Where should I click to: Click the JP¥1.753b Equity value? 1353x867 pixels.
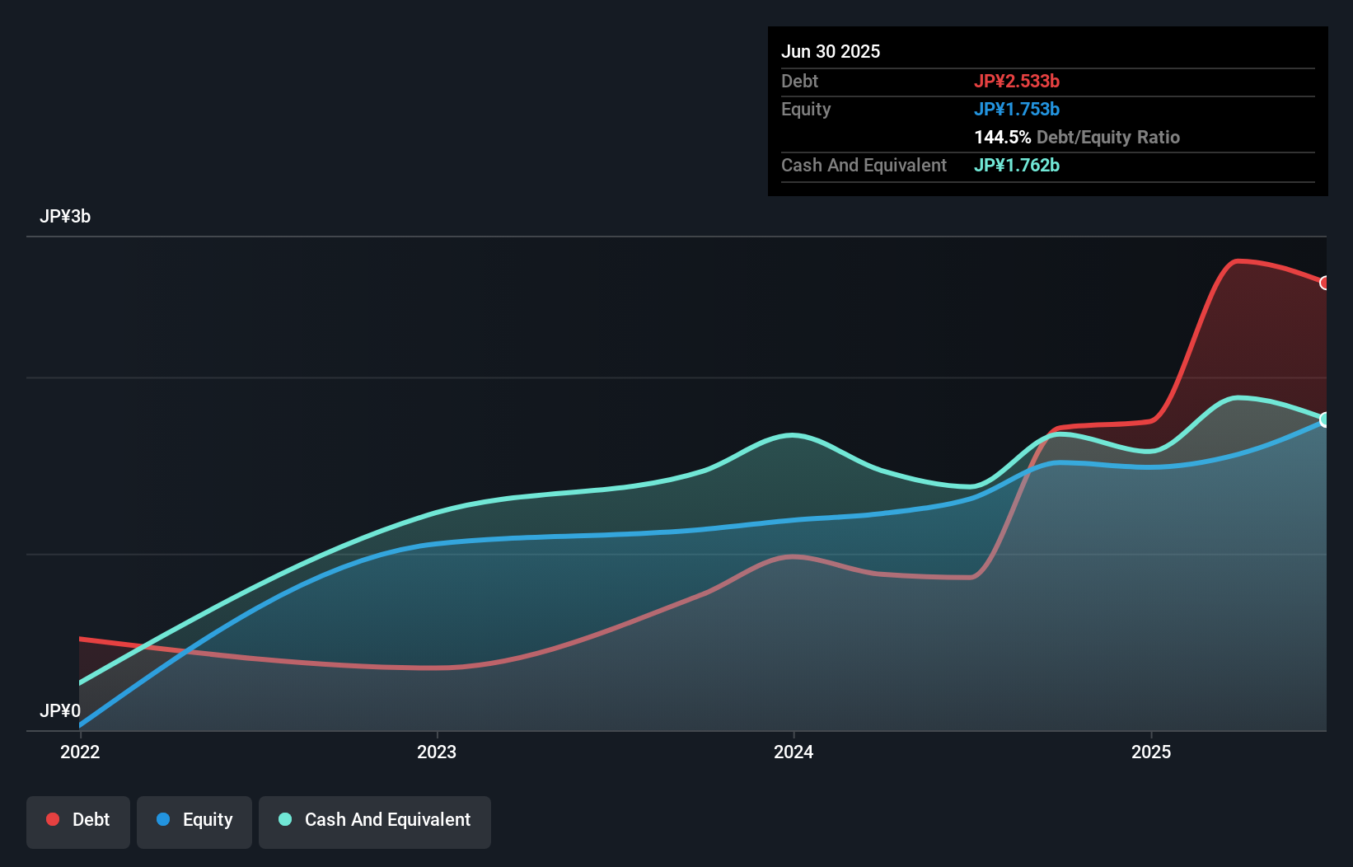1018,109
